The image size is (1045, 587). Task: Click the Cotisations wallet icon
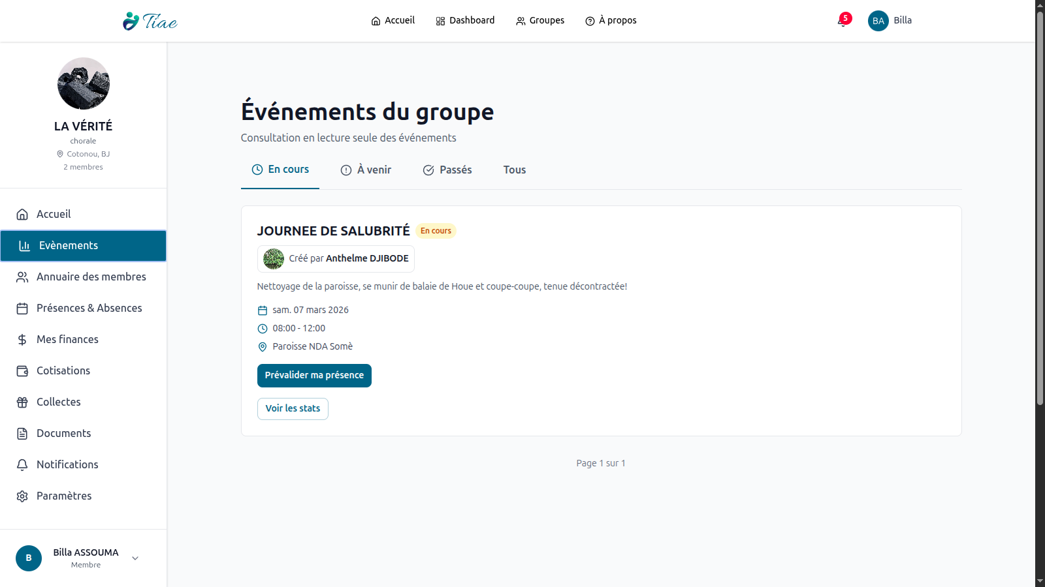22,371
